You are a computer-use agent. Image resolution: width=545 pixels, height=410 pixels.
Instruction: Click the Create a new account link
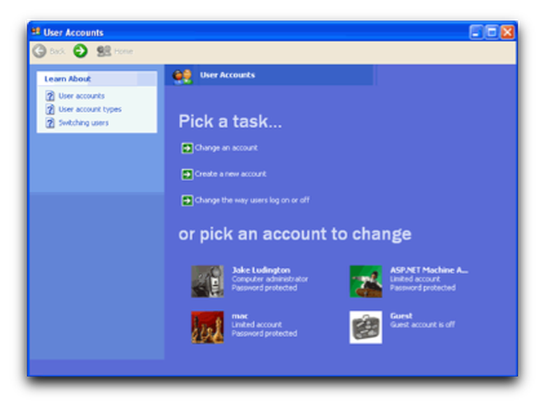[231, 174]
